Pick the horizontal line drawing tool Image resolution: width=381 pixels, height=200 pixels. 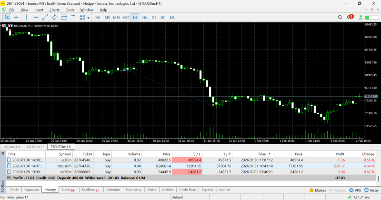click(x=36, y=18)
